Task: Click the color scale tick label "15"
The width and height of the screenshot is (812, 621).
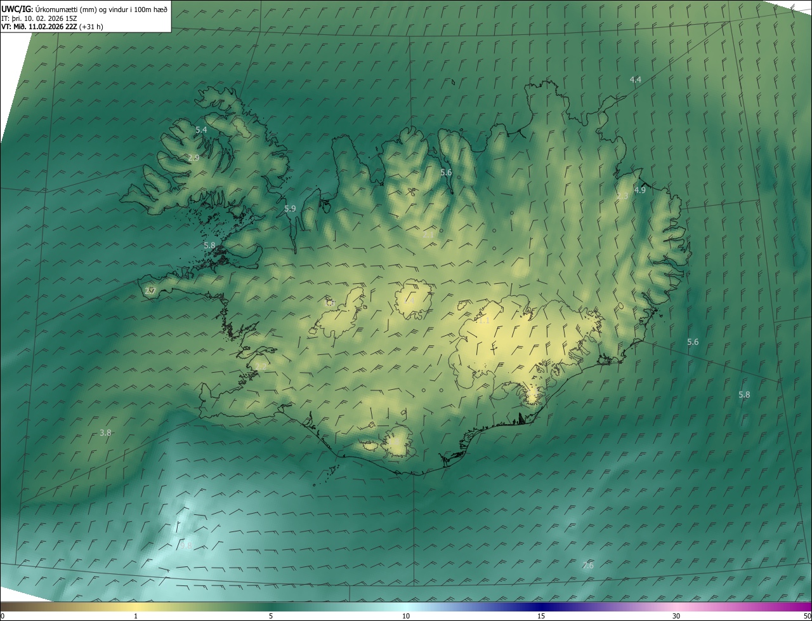Action: 541,616
